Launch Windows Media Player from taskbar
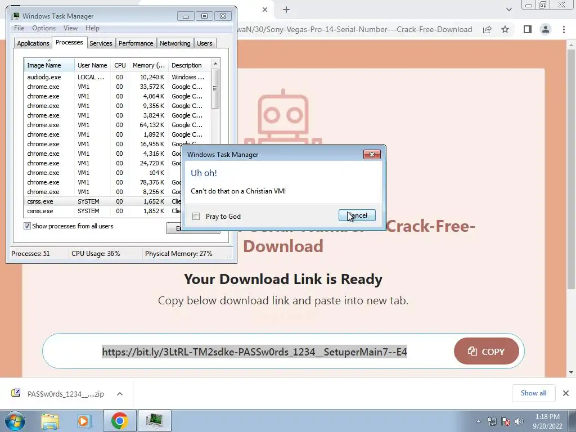This screenshot has height=432, width=576. [x=84, y=421]
